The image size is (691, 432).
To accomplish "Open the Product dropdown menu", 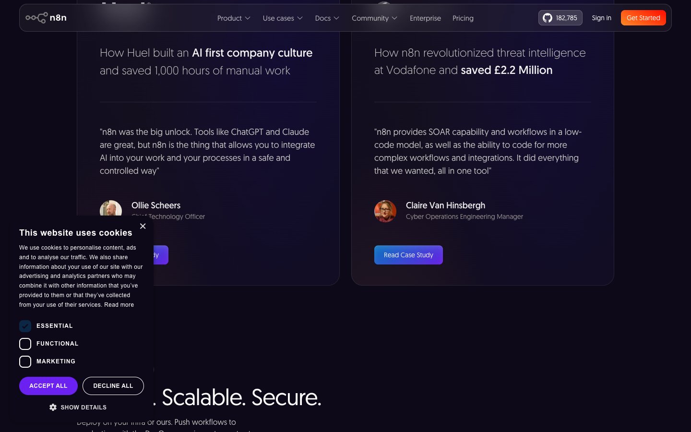I will (234, 18).
